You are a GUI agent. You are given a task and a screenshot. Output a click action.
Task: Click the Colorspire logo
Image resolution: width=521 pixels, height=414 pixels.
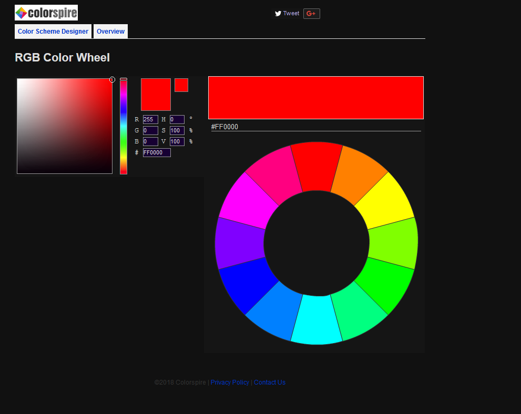[x=46, y=13]
